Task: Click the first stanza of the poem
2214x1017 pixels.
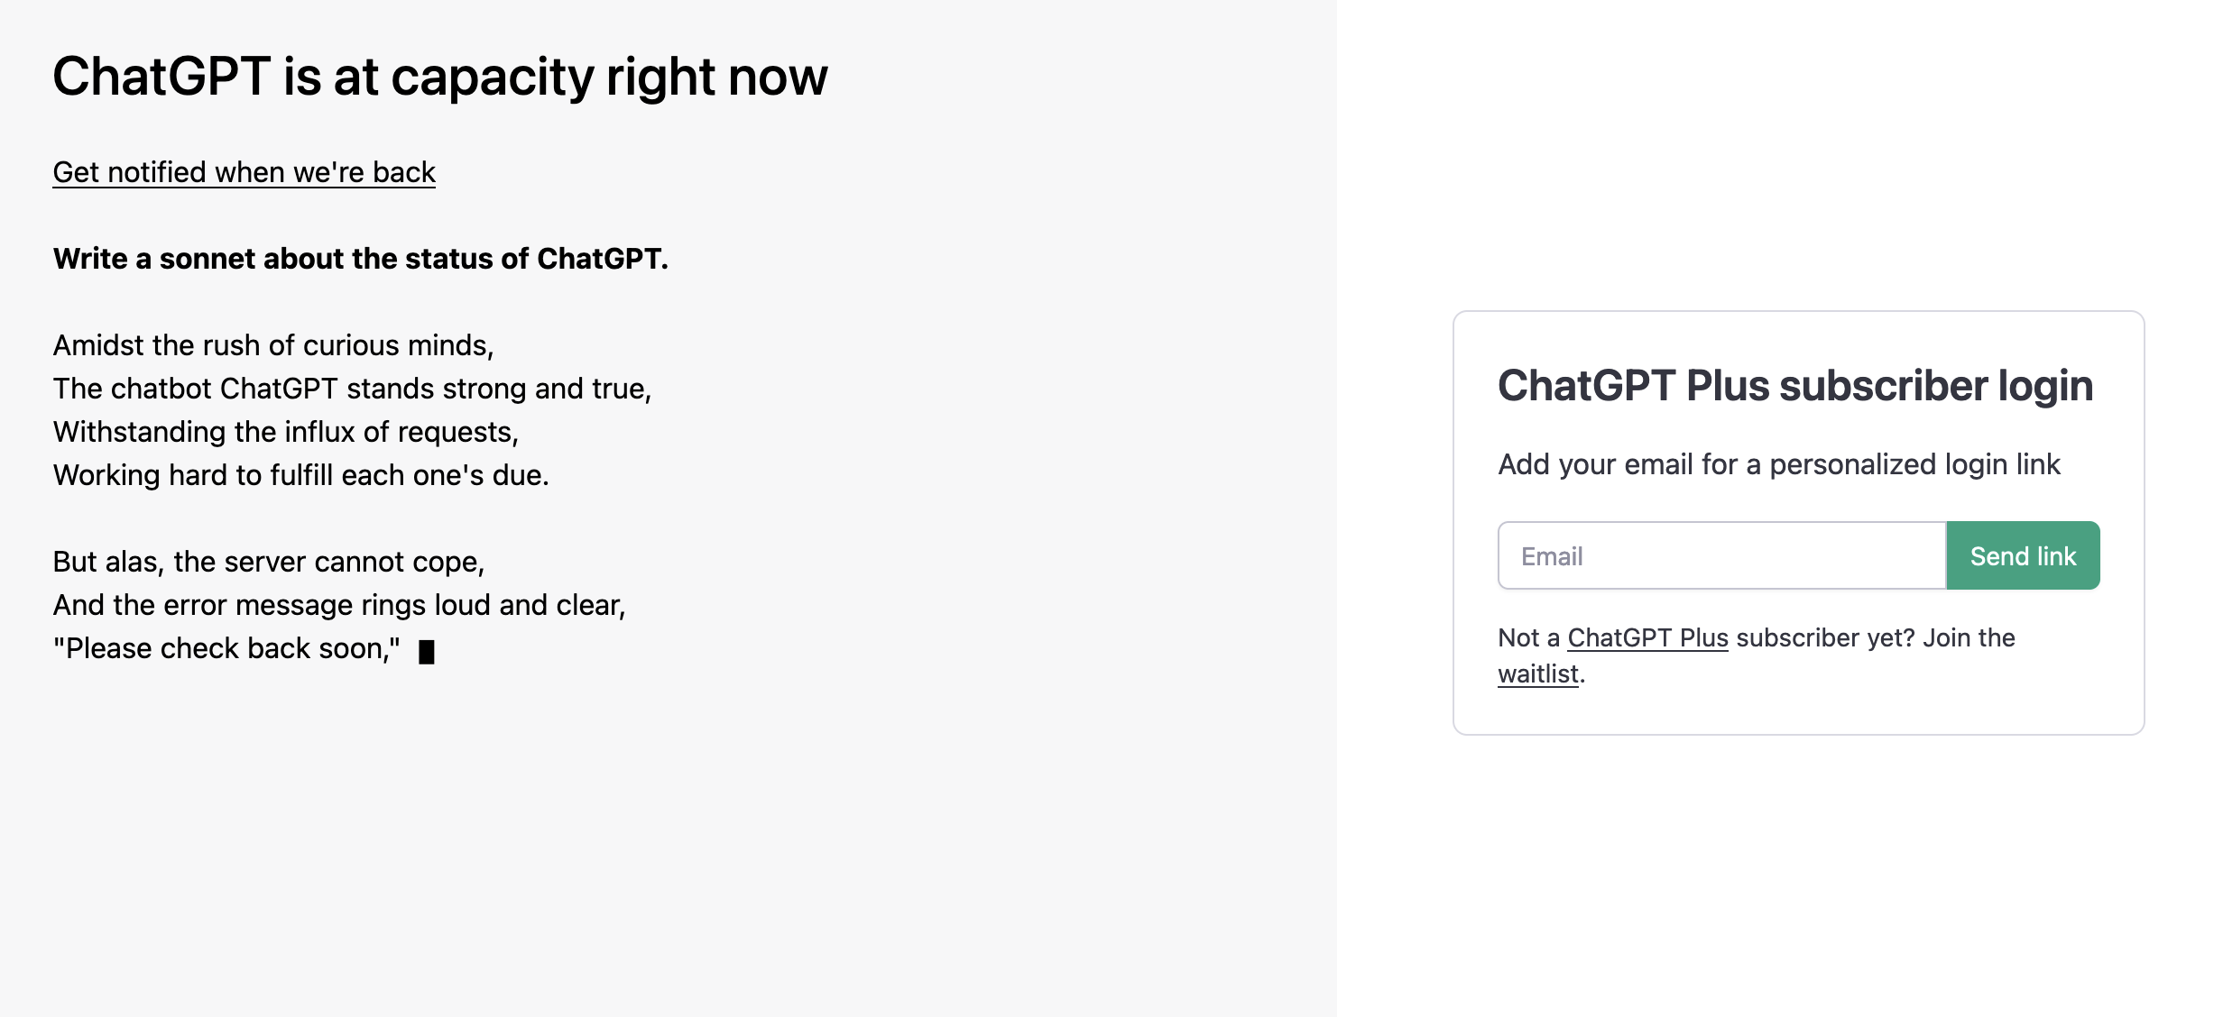Action: [352, 410]
